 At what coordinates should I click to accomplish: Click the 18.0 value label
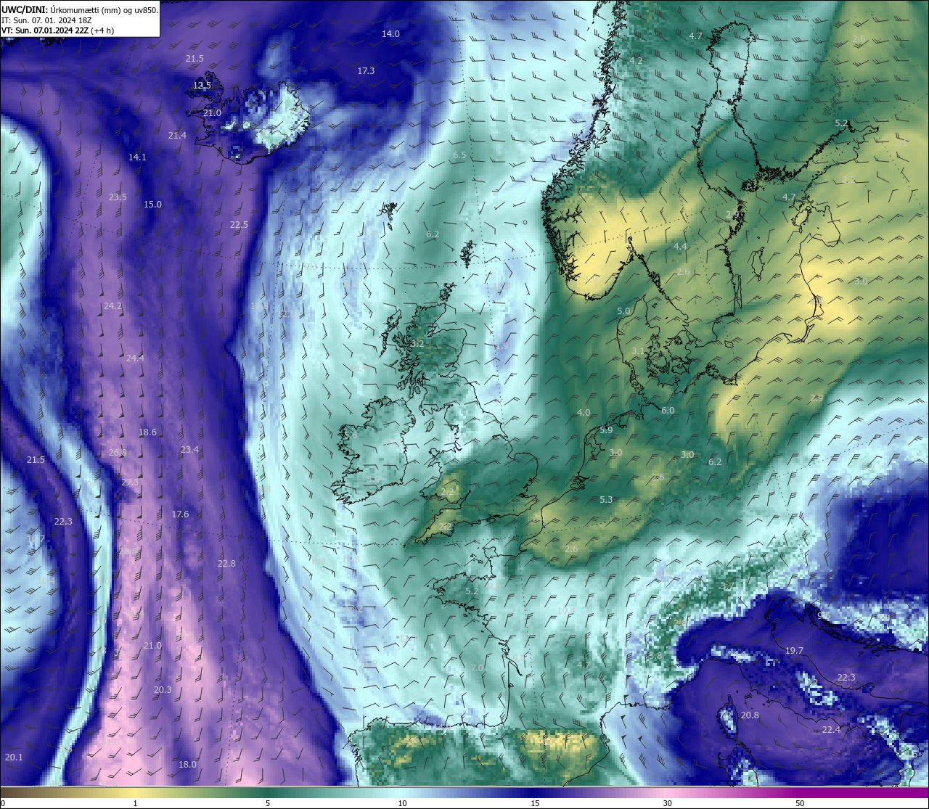click(187, 765)
